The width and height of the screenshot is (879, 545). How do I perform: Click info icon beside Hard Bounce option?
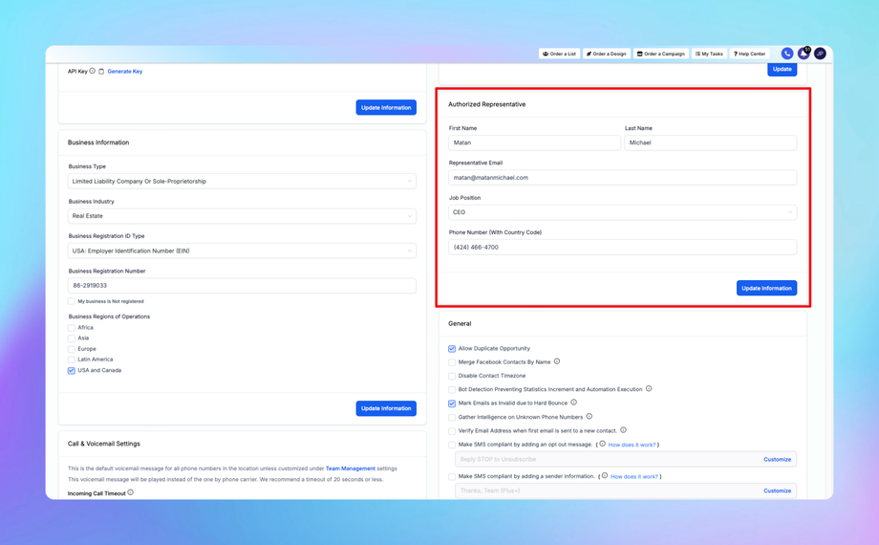(x=573, y=403)
